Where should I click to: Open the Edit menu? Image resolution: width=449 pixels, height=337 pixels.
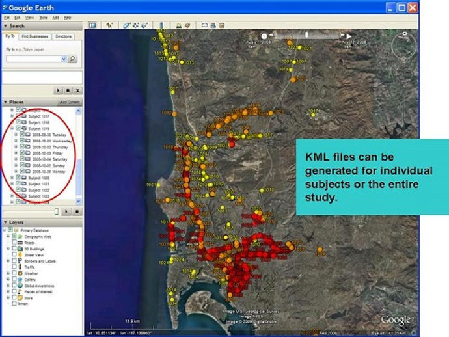point(18,18)
